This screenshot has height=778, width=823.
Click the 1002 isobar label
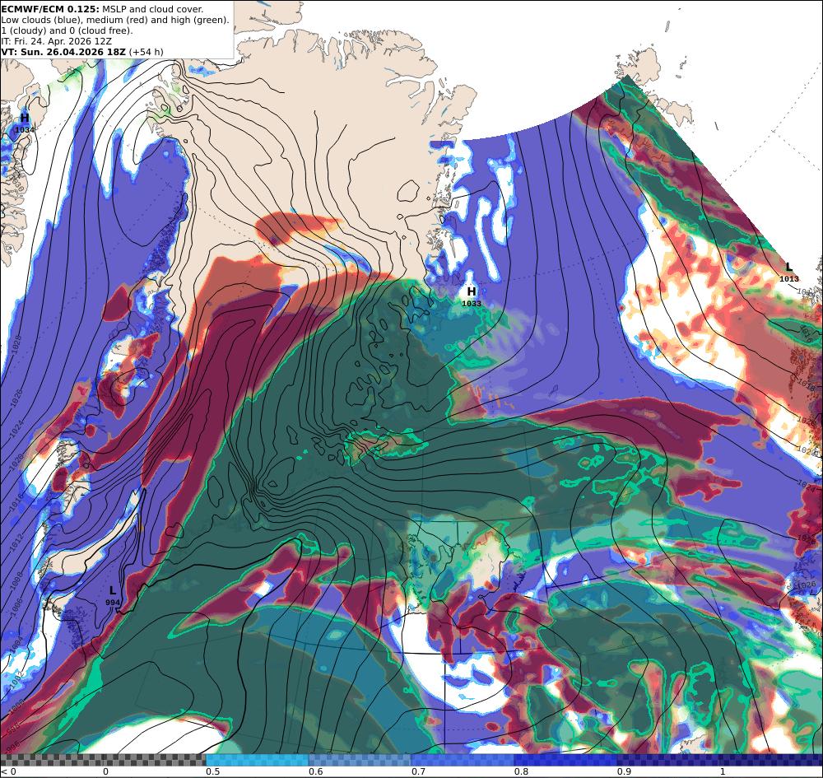(16, 678)
